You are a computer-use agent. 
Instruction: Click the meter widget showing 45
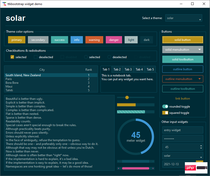click(x=136, y=137)
